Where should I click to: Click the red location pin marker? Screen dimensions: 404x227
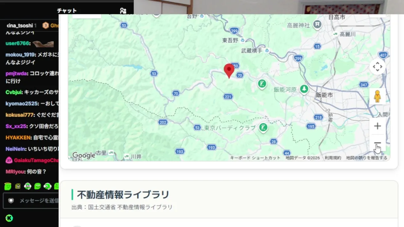point(229,71)
